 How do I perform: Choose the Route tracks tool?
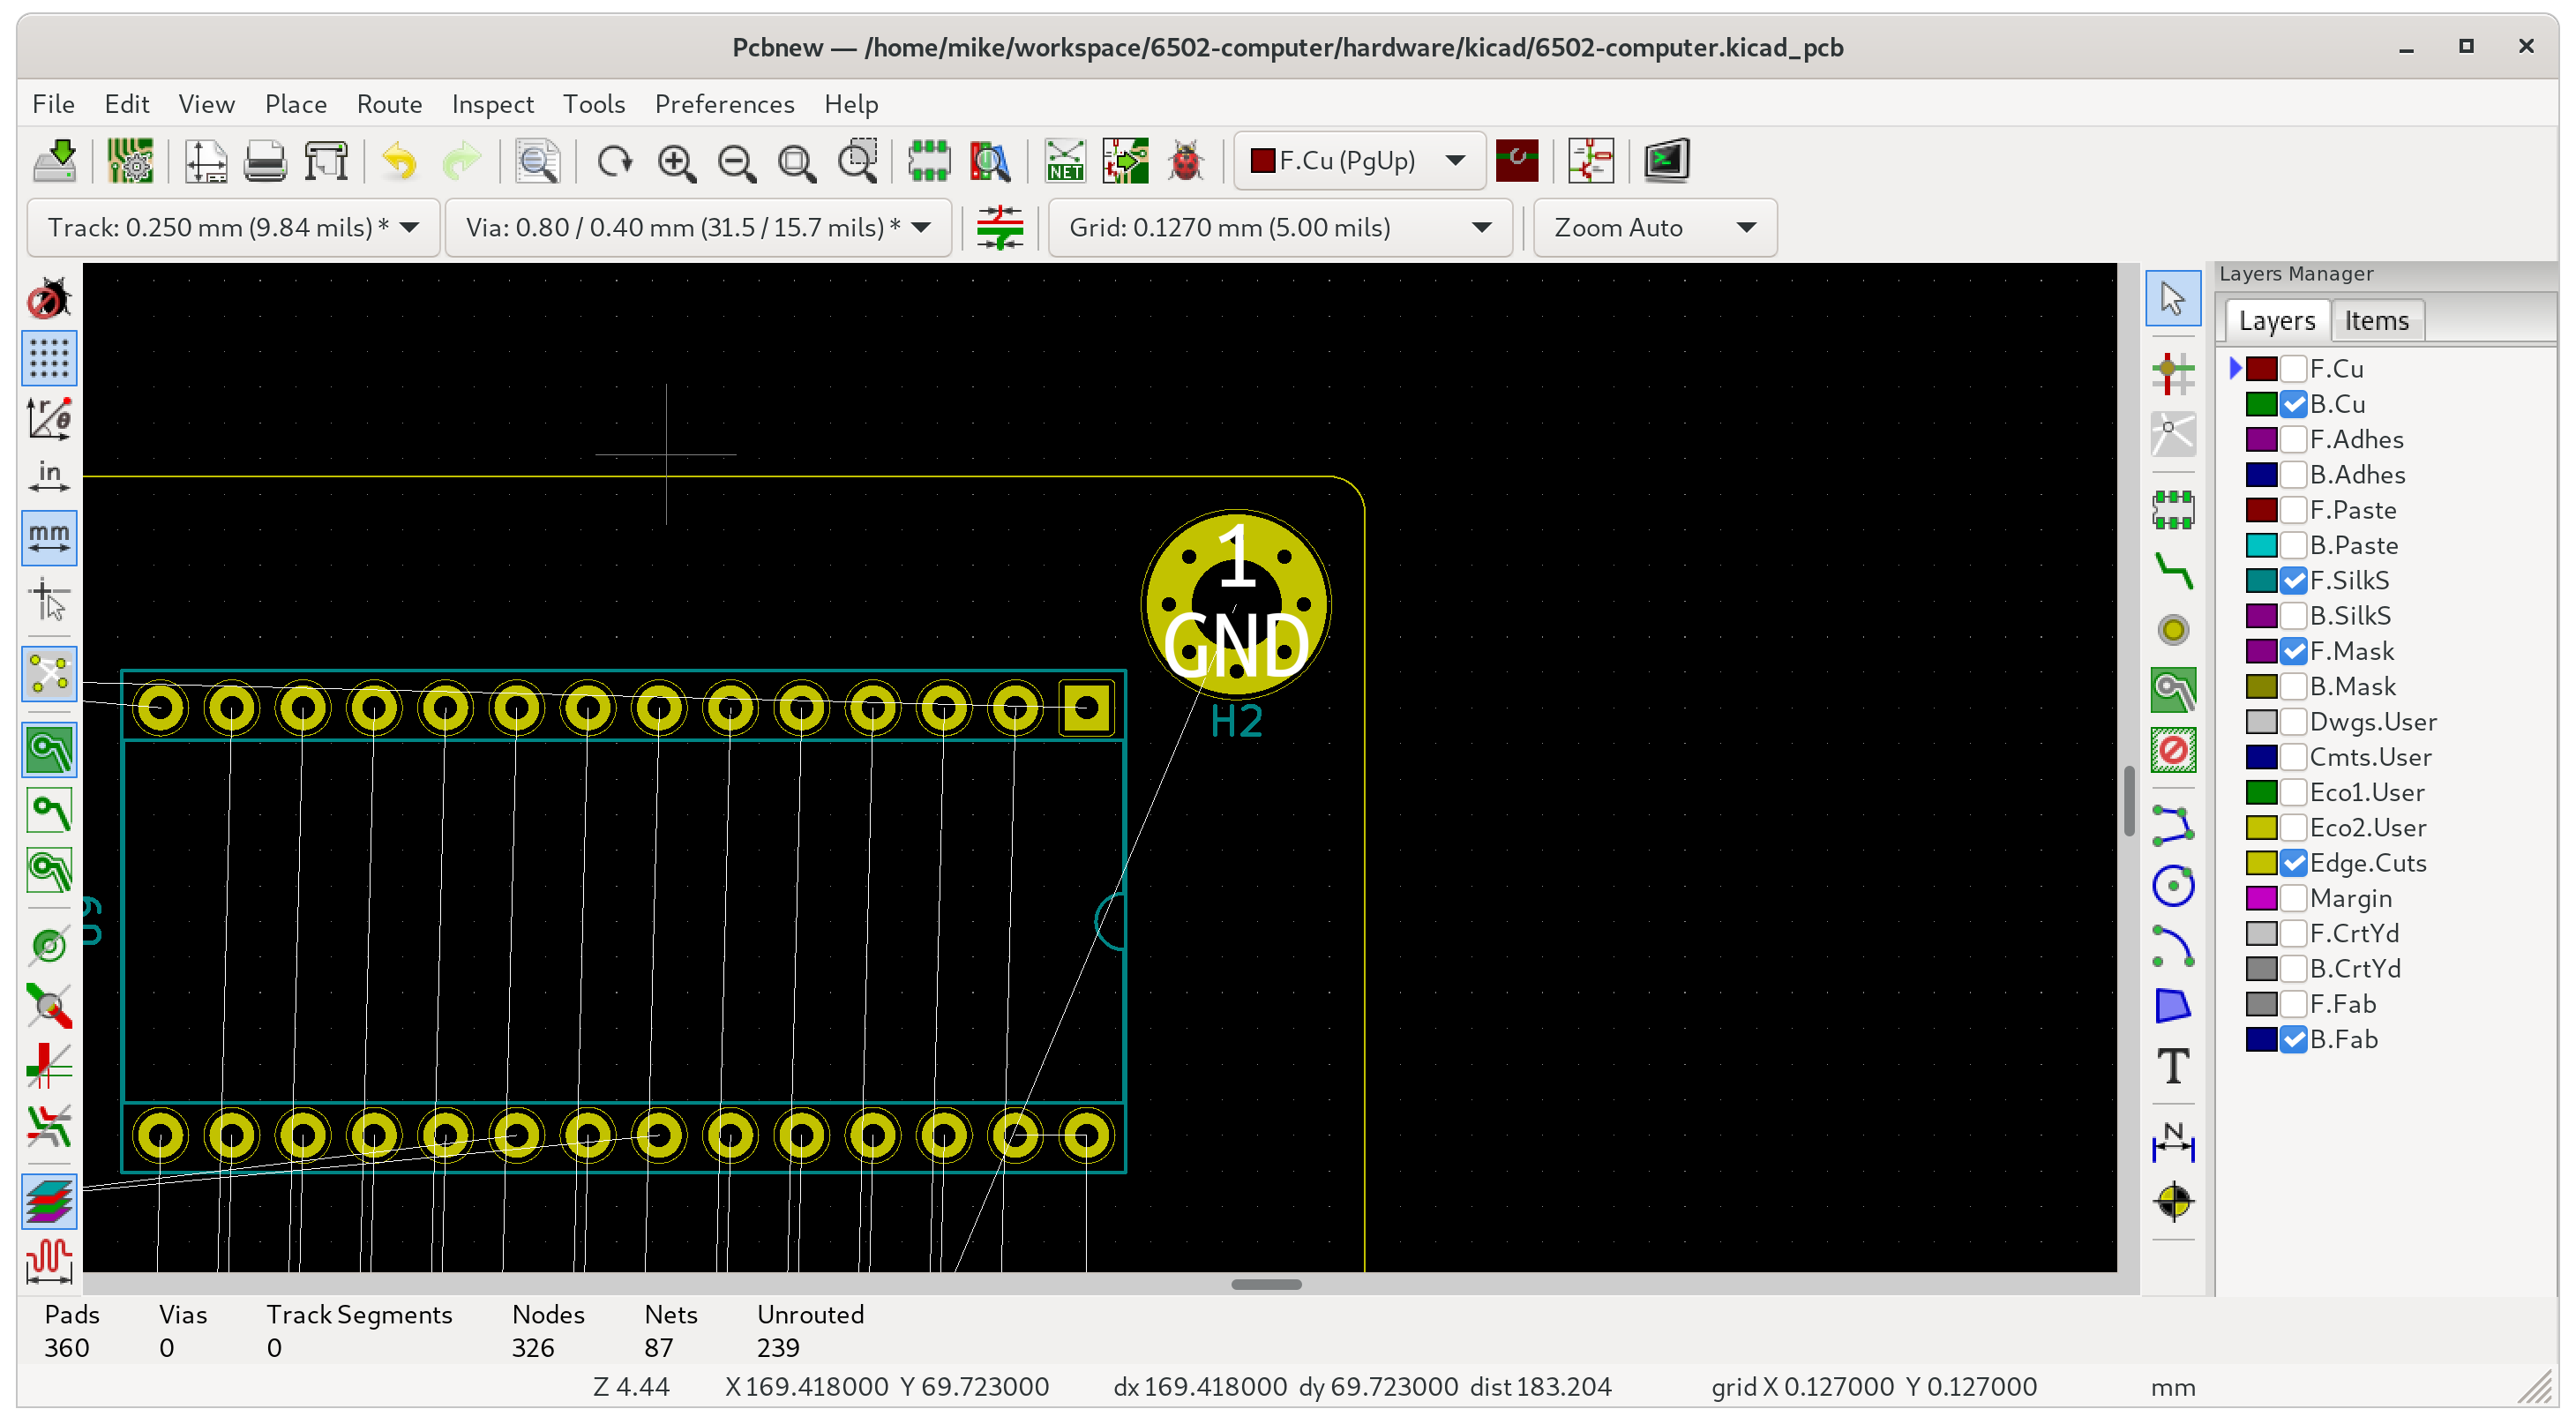click(2172, 571)
